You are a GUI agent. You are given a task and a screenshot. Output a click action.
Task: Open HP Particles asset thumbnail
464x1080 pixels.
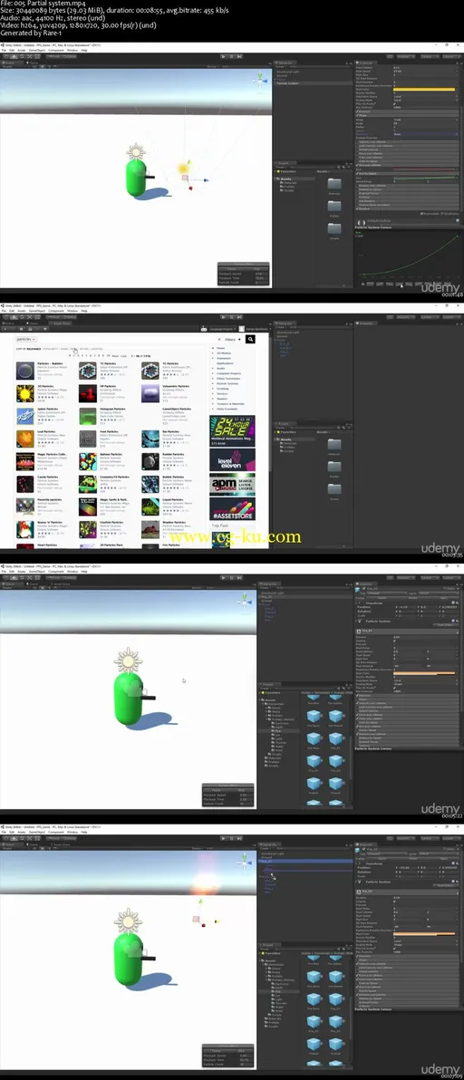click(87, 394)
